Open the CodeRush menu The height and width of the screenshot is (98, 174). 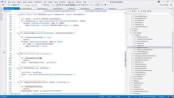point(63,2)
